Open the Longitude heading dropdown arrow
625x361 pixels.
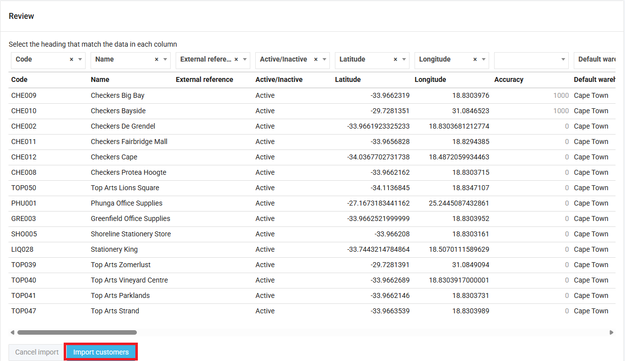click(484, 60)
